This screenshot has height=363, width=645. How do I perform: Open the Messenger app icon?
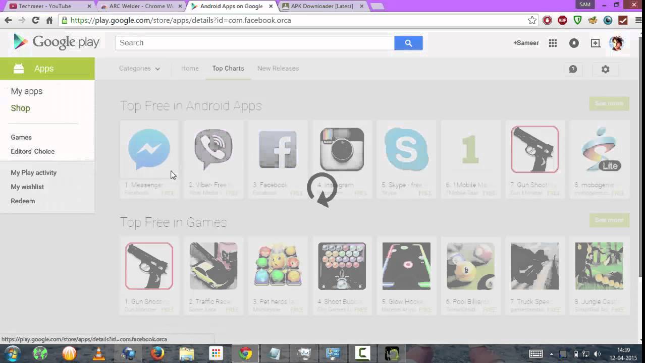pyautogui.click(x=149, y=149)
